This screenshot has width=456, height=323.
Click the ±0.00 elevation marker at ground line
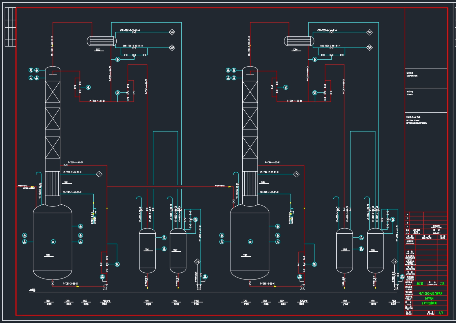point(32,290)
